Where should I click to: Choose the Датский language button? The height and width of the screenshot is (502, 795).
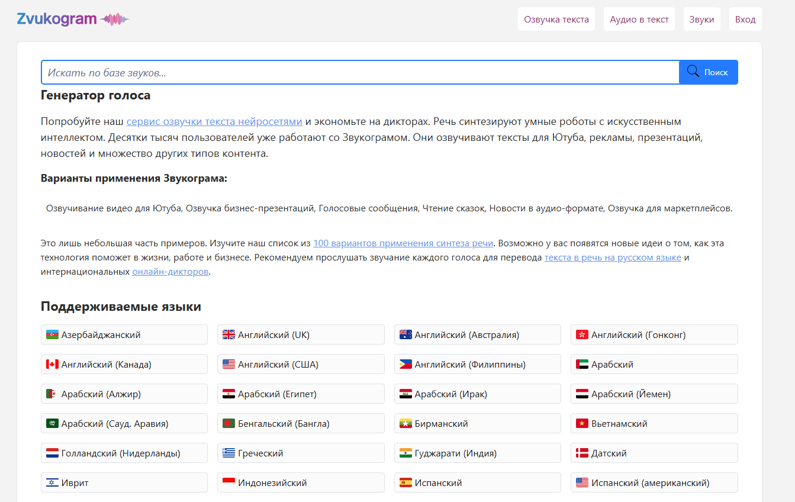click(654, 453)
